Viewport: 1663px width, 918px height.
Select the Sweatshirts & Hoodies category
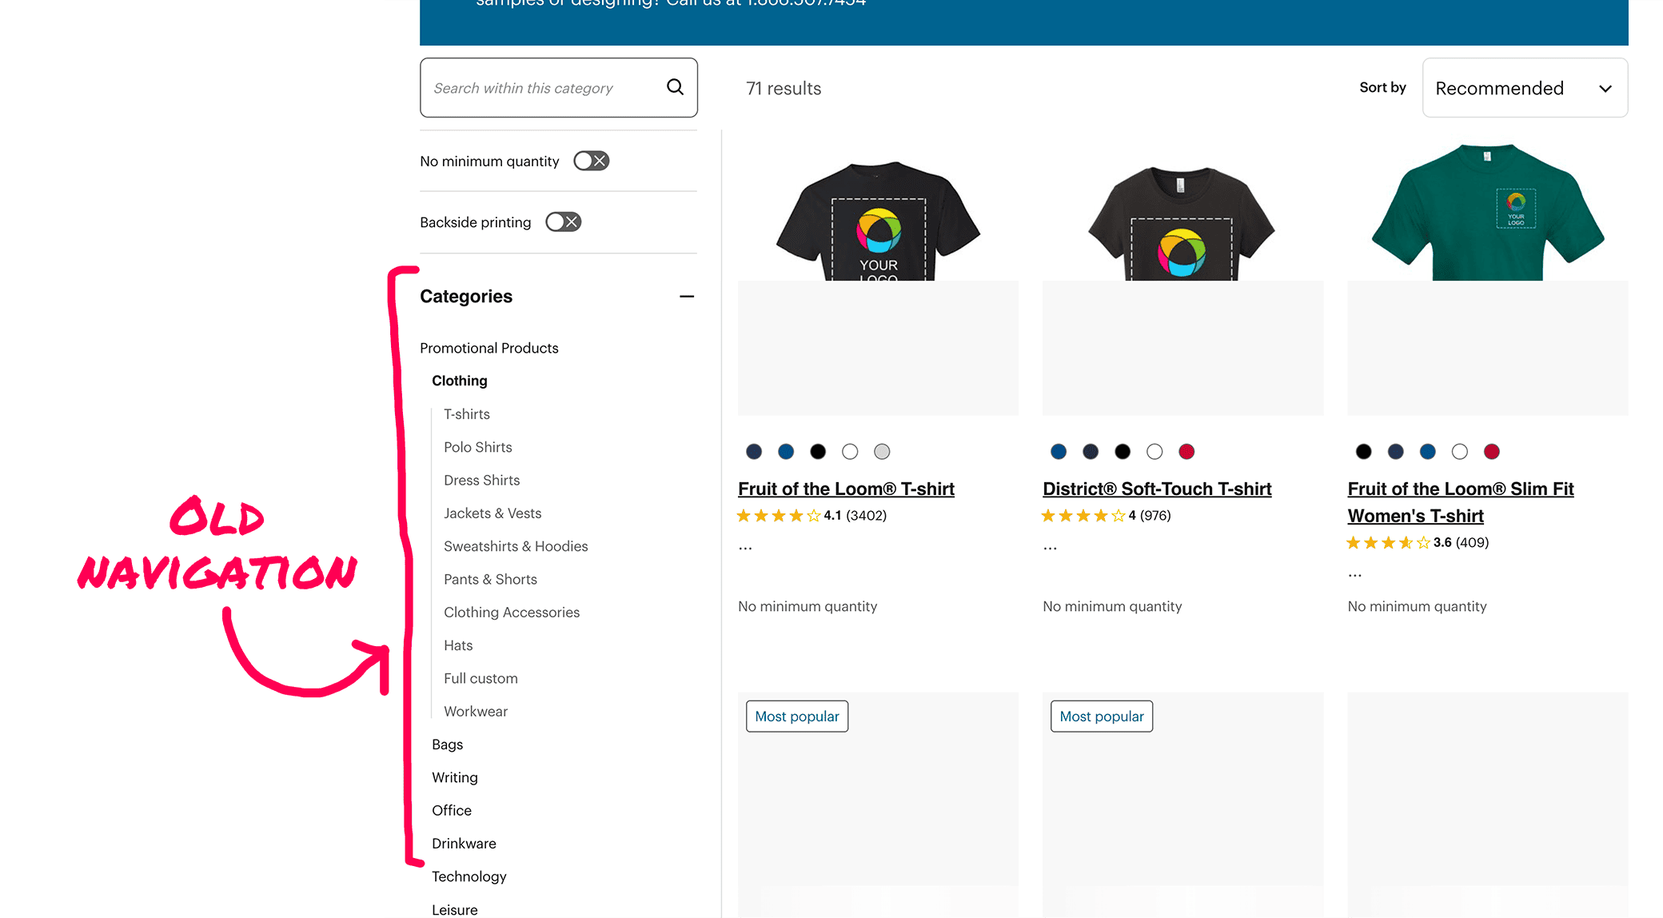(515, 546)
